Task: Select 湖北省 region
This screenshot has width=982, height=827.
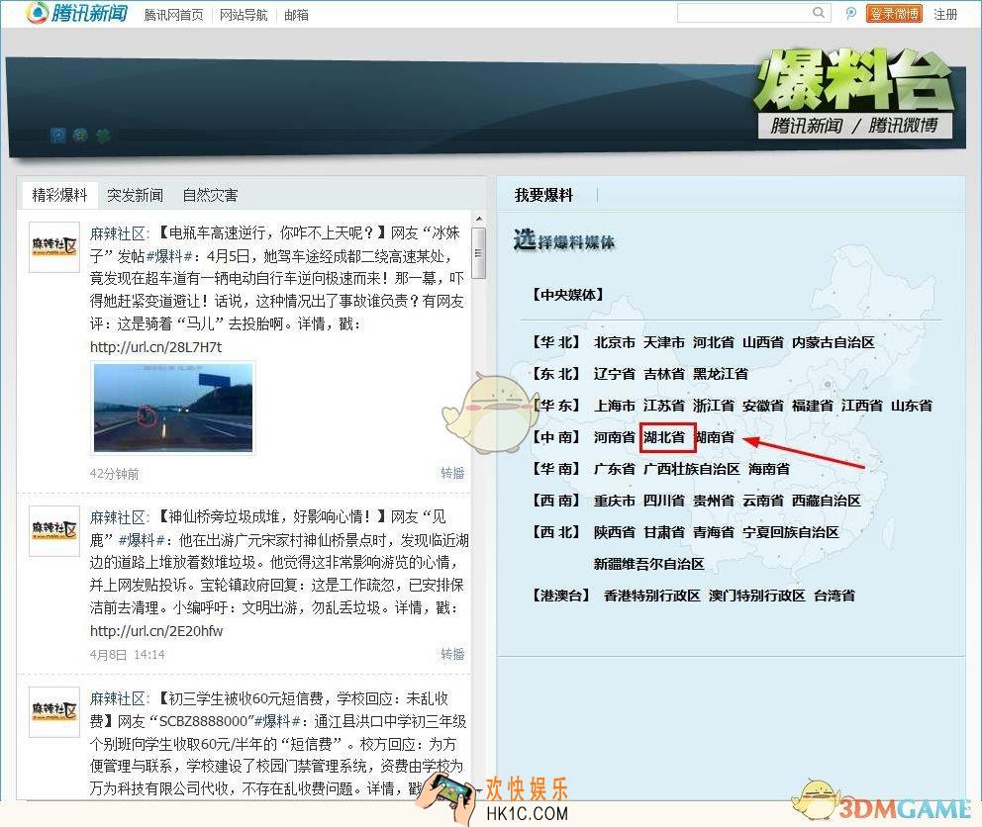Action: pyautogui.click(x=664, y=437)
